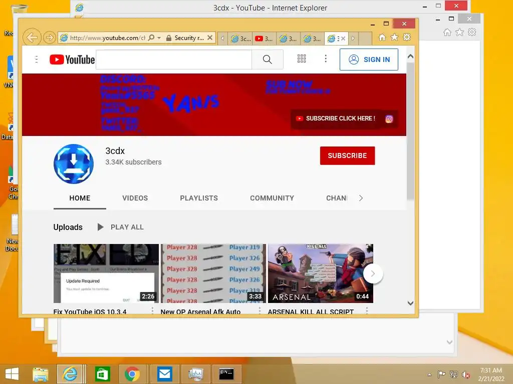Click the IE forward arrow button

click(50, 38)
